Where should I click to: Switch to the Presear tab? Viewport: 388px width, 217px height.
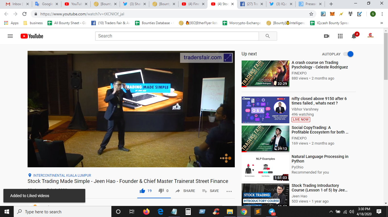tap(310, 4)
